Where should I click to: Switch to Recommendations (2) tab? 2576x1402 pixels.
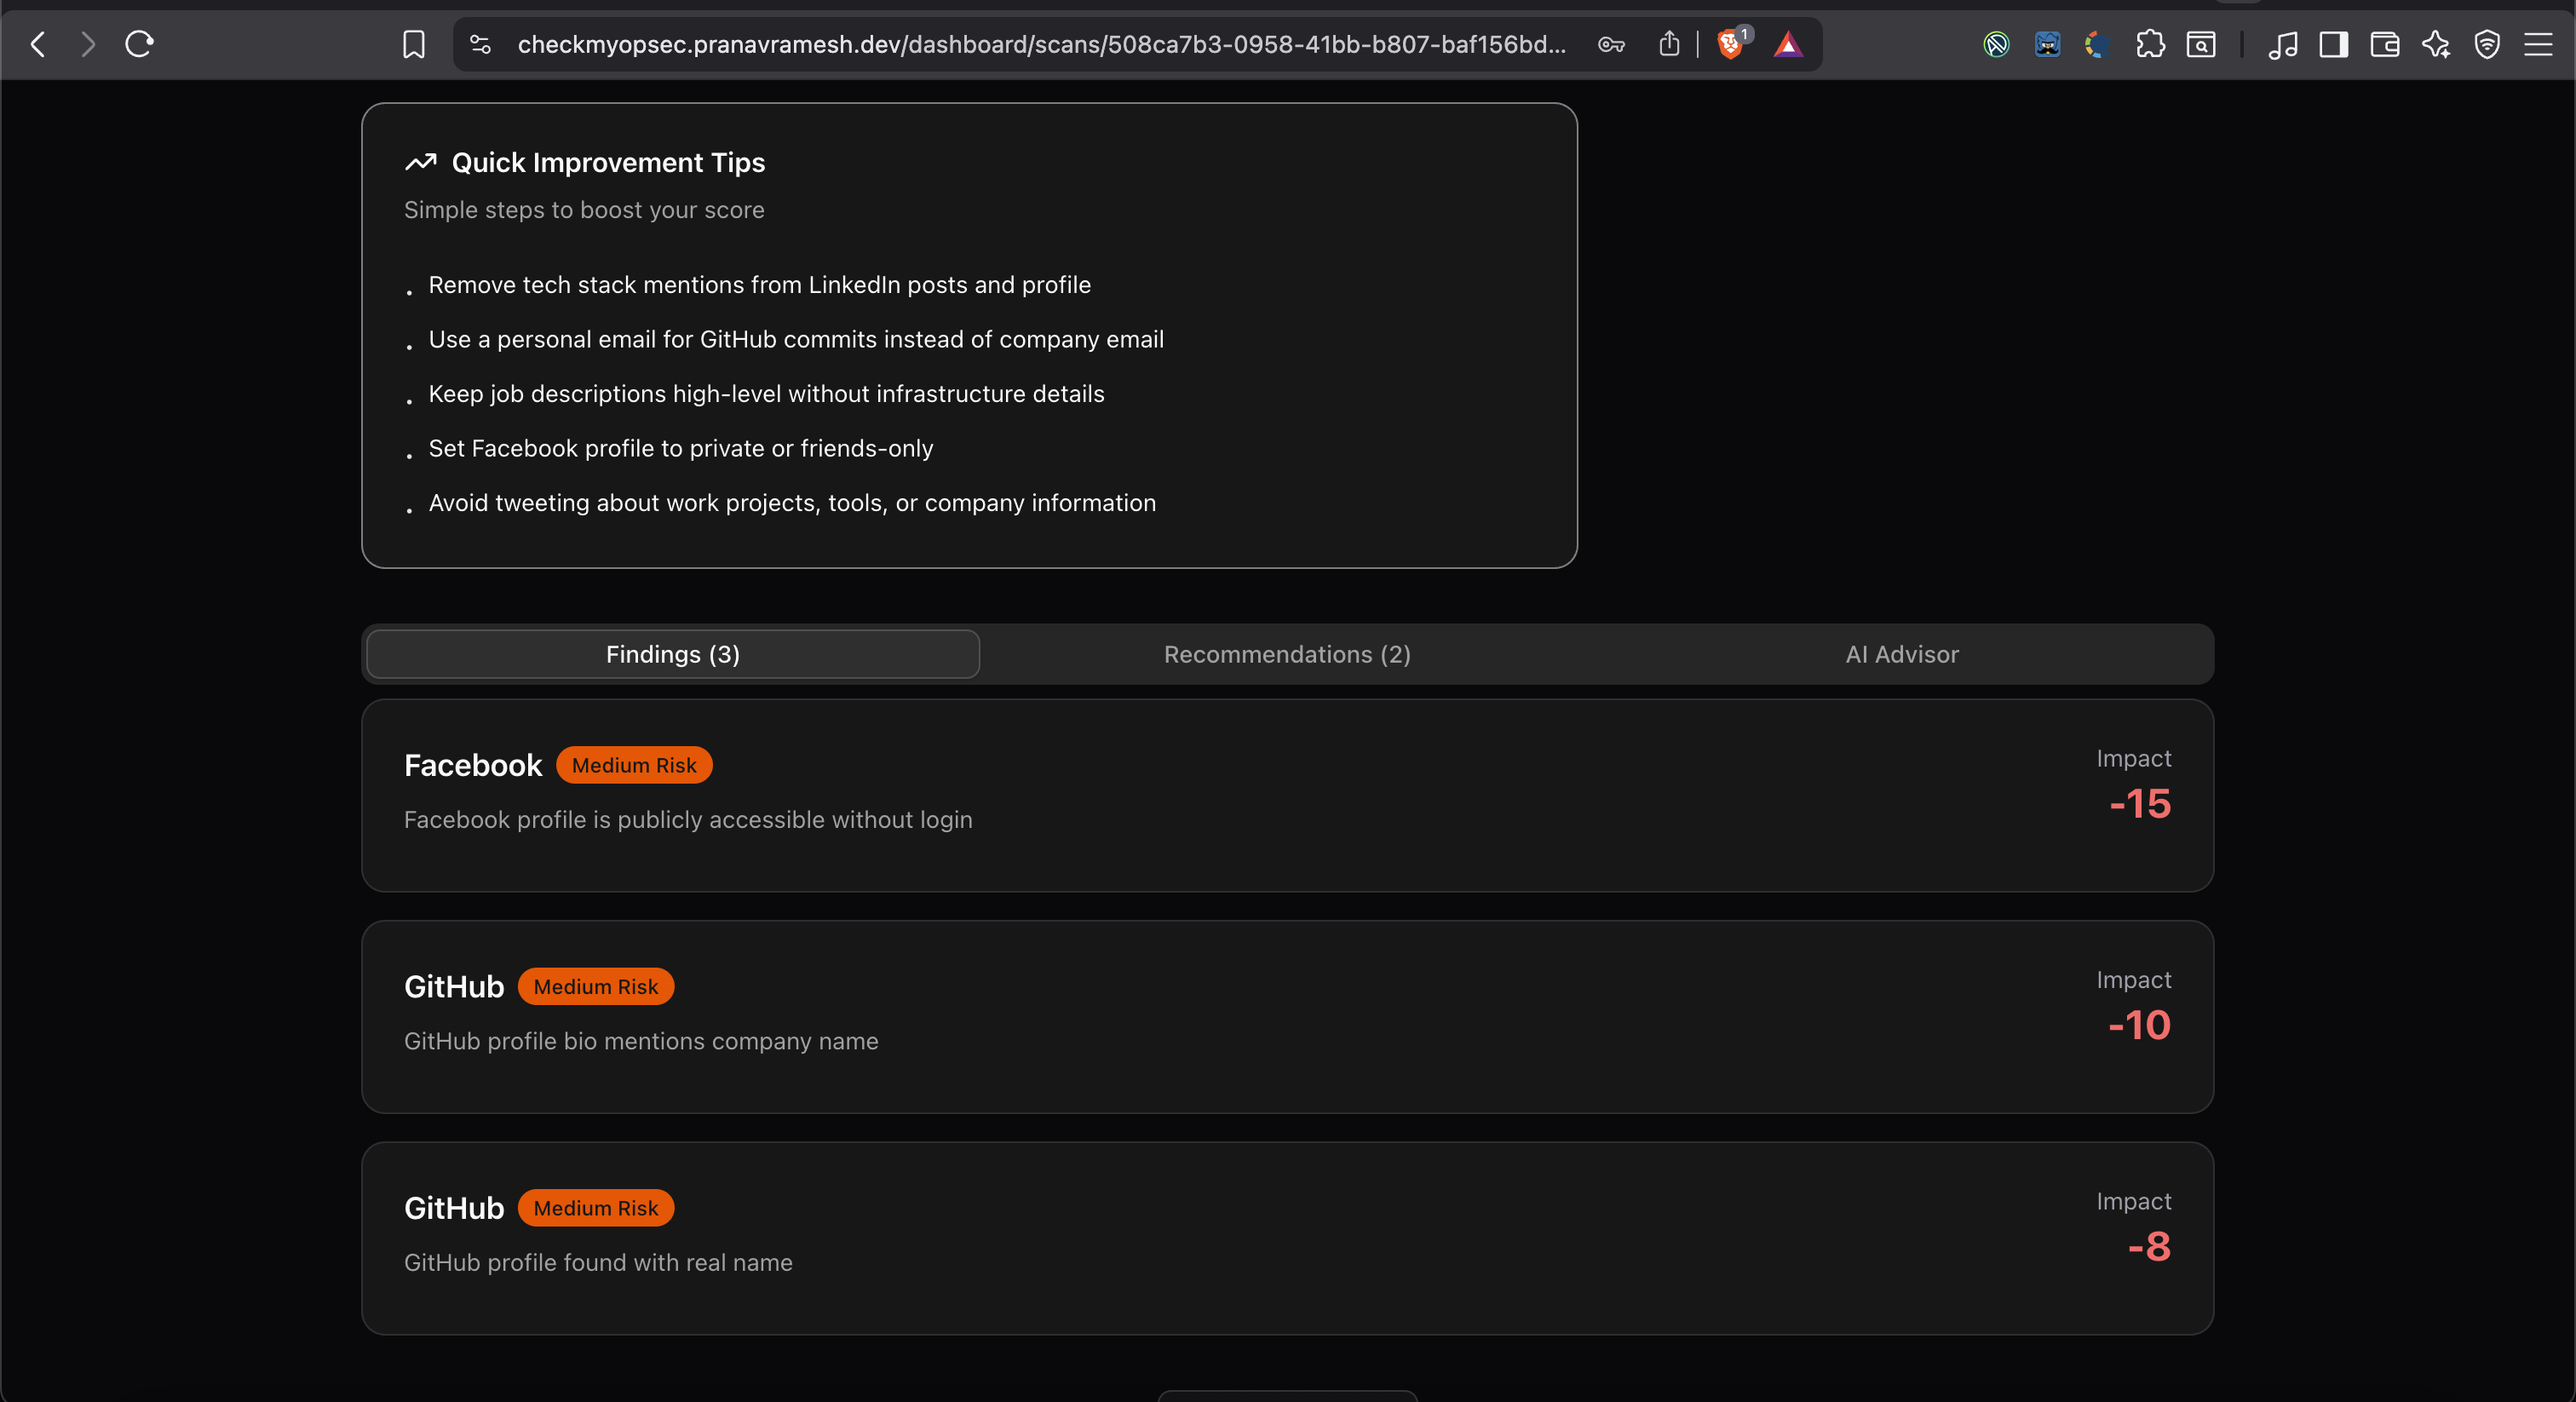click(x=1287, y=654)
